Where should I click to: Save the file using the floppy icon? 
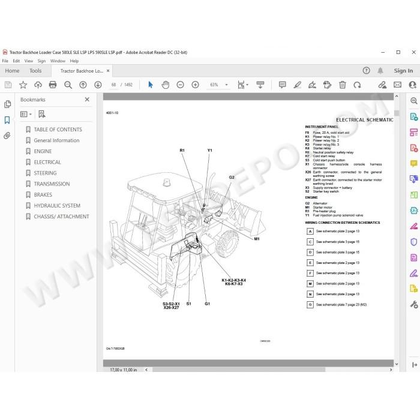[8, 85]
